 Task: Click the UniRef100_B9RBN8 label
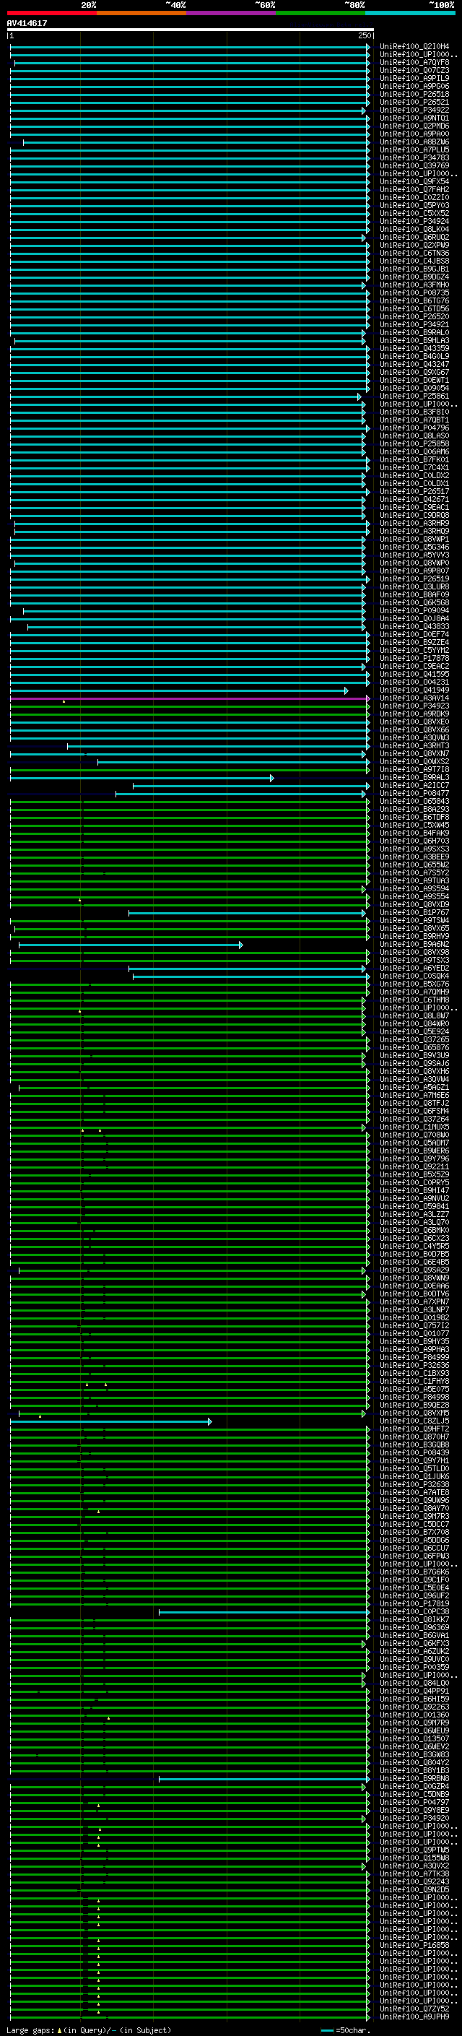click(x=414, y=1778)
